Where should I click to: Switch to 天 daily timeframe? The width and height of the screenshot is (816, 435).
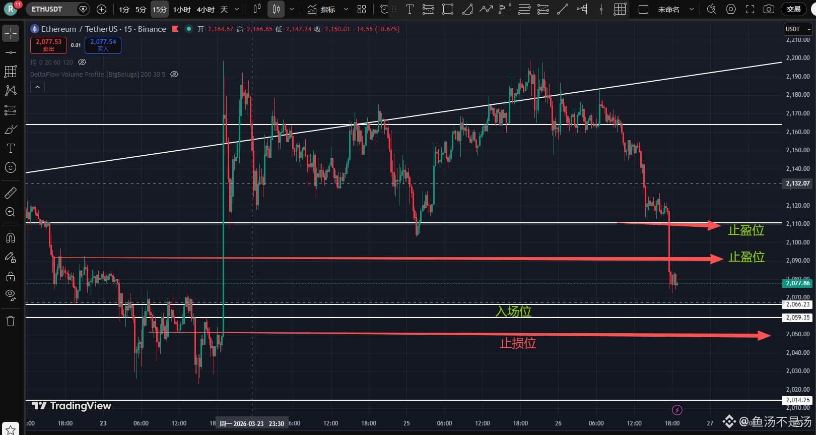click(x=224, y=9)
